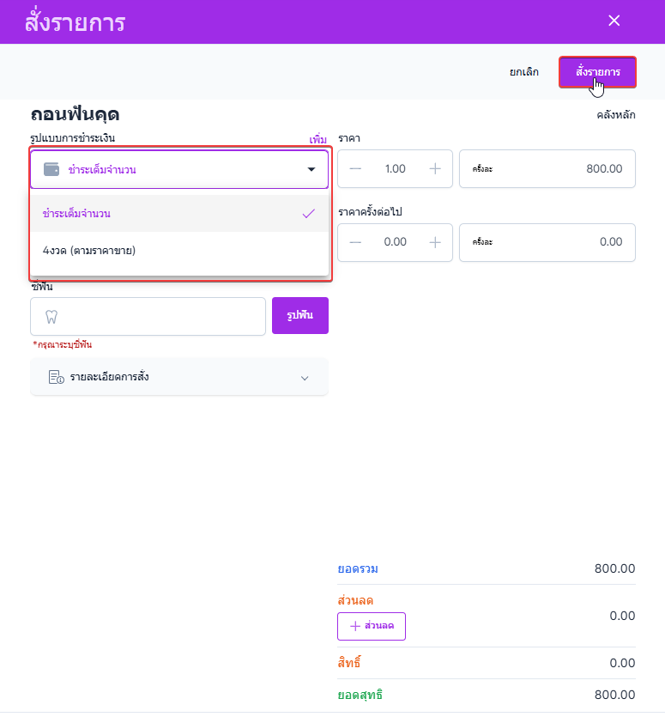Click the purple สั่งรายการ button
The height and width of the screenshot is (717, 665).
[597, 72]
